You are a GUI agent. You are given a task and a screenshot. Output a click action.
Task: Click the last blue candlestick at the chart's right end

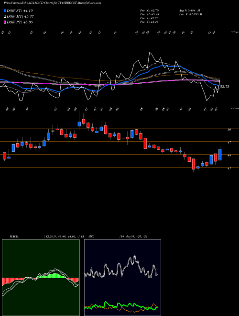tap(220, 154)
